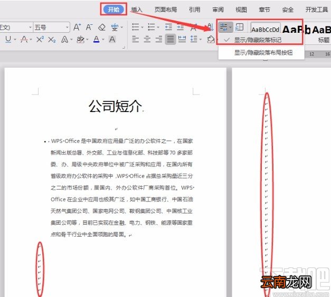Click the pinyin guide icon
331x297 pixels.
(x=115, y=27)
